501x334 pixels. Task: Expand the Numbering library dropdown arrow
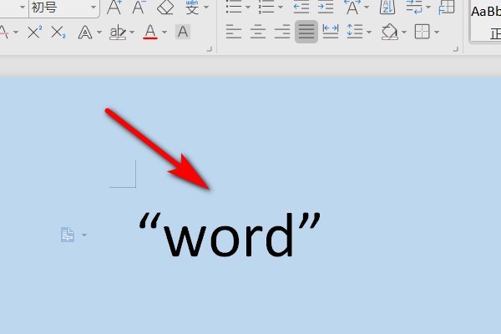click(x=281, y=7)
